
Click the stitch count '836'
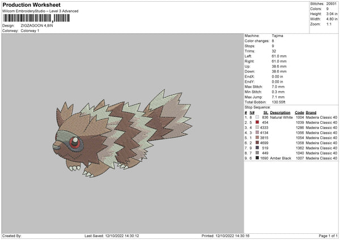(265, 117)
